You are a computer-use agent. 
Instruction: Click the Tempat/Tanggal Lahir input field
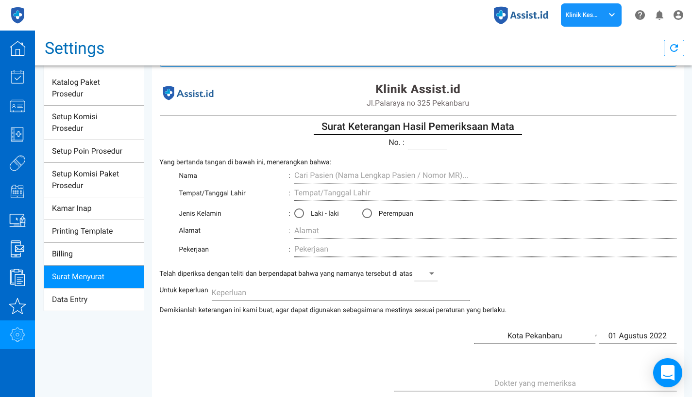tap(485, 193)
